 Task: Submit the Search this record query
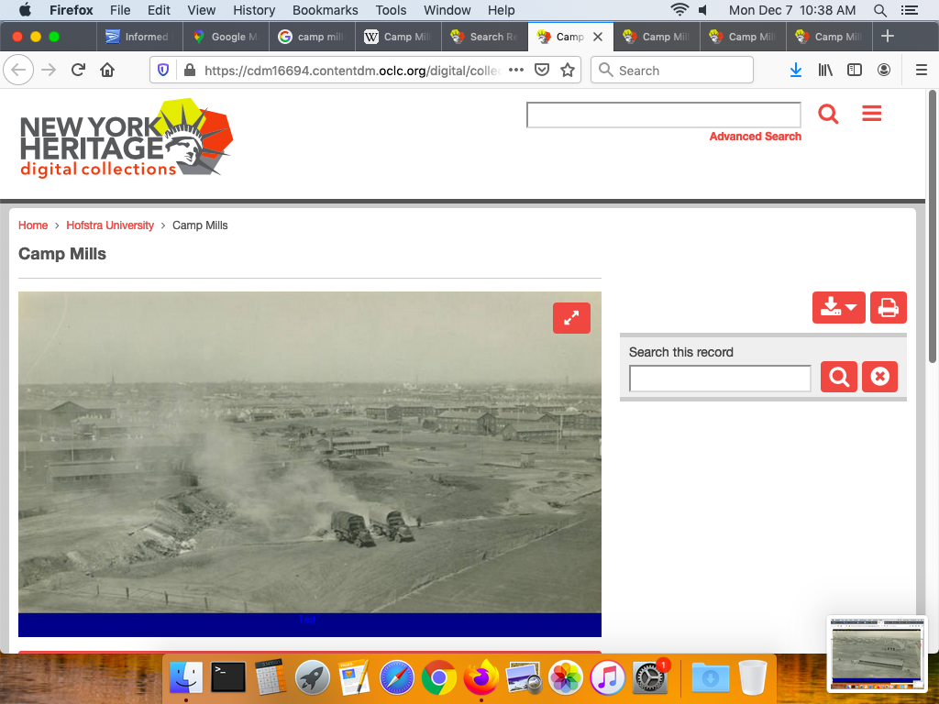[x=838, y=377]
